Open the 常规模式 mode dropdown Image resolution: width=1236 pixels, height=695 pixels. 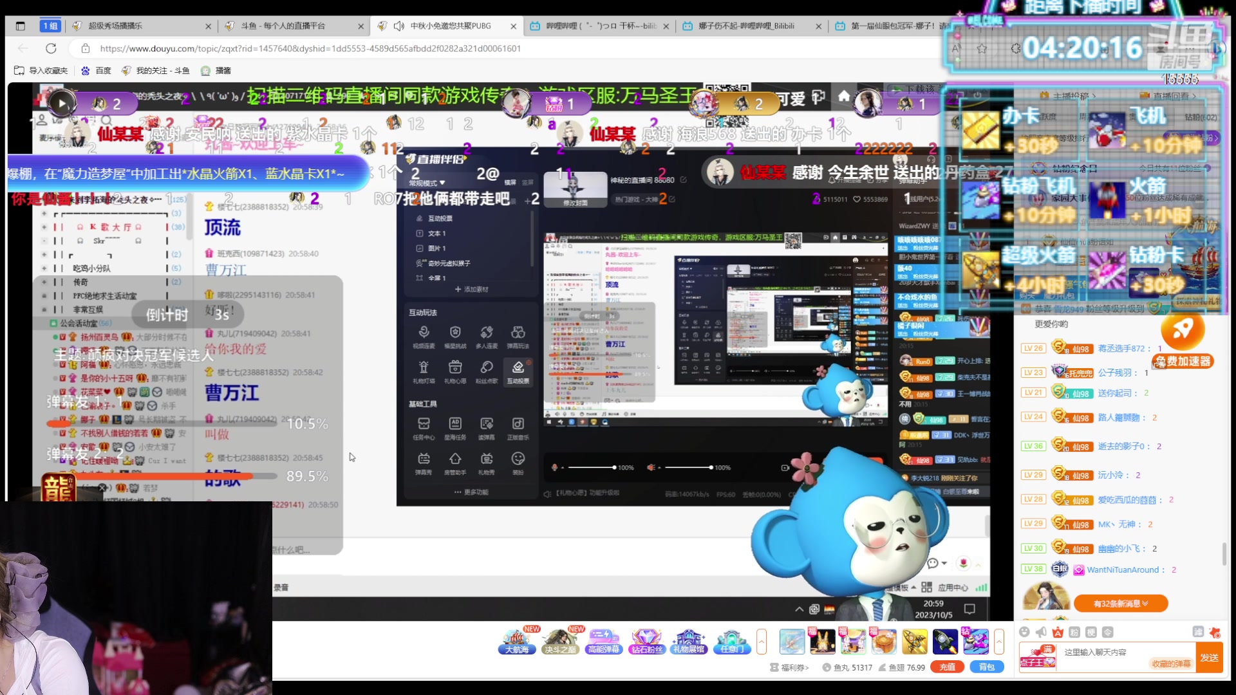click(x=427, y=183)
